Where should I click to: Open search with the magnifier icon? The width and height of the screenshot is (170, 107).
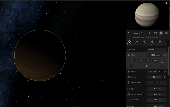pyautogui.click(x=150, y=33)
